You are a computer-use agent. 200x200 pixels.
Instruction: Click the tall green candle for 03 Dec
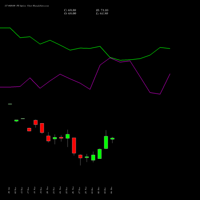click(106, 142)
